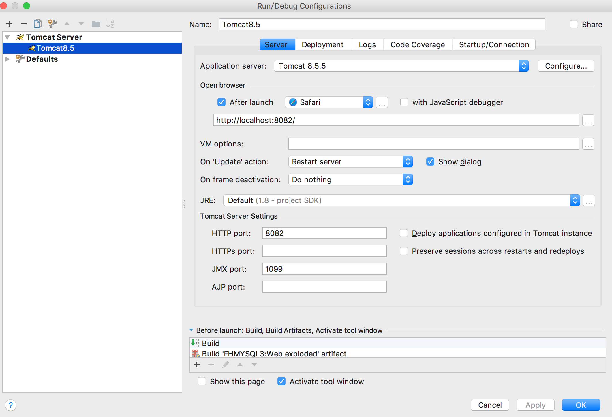Click the Name field containing Tomcat8.5
612x417 pixels.
382,24
